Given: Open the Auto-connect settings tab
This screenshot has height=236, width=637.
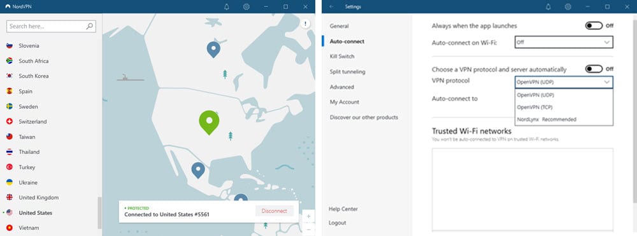Looking at the screenshot, I should [x=347, y=41].
